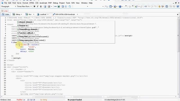Click the Debug button
180x101 pixels.
click(17, 14)
